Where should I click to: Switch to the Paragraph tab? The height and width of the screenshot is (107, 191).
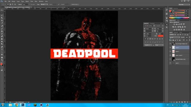coord(152,23)
